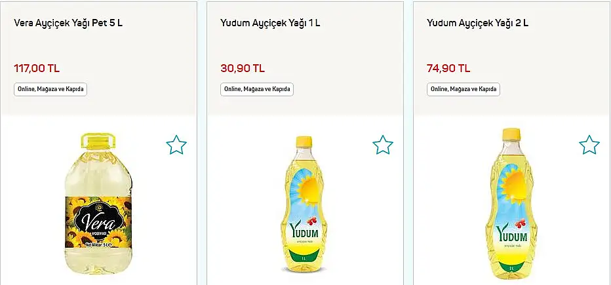Screen dimensions: 611x285
Task: Favorite the Vera Ayçiçek Yağı 5 L star
Action: point(176,145)
